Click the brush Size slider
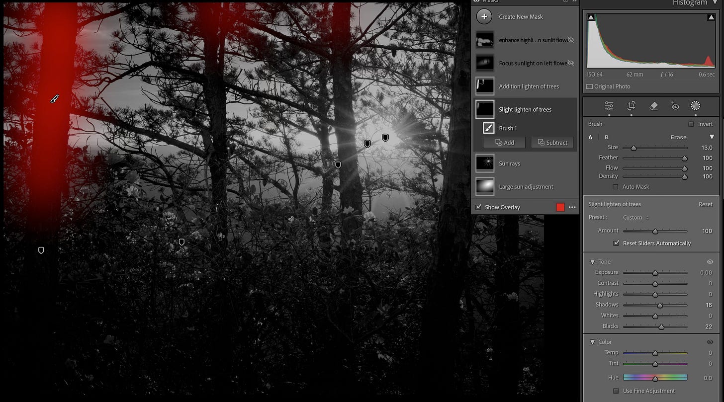 655,148
